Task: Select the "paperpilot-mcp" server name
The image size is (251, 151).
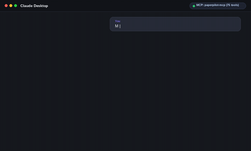Action: (215, 5)
